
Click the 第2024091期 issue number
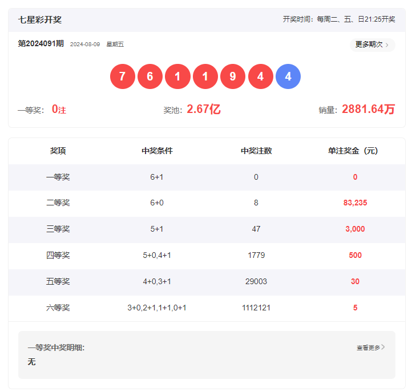[x=41, y=44]
